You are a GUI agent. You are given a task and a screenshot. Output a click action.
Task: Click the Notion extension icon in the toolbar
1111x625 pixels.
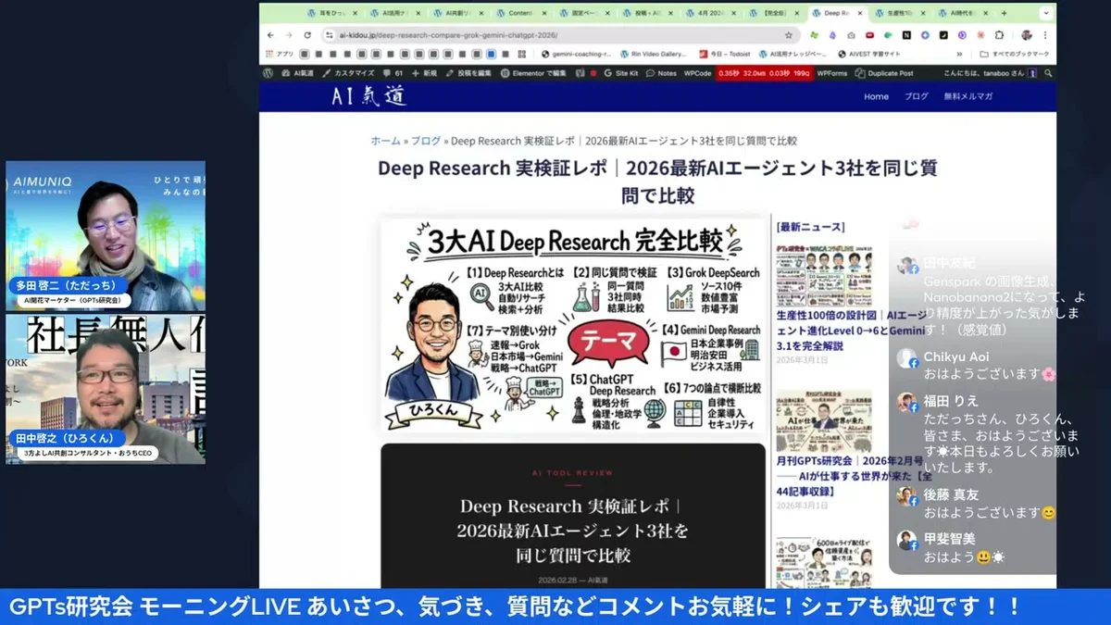[x=906, y=35]
